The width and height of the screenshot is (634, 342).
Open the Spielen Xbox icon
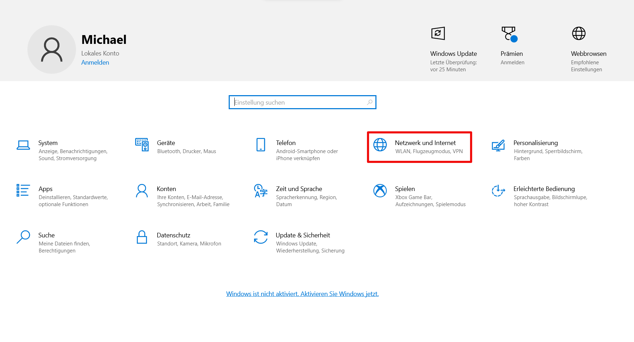(380, 191)
